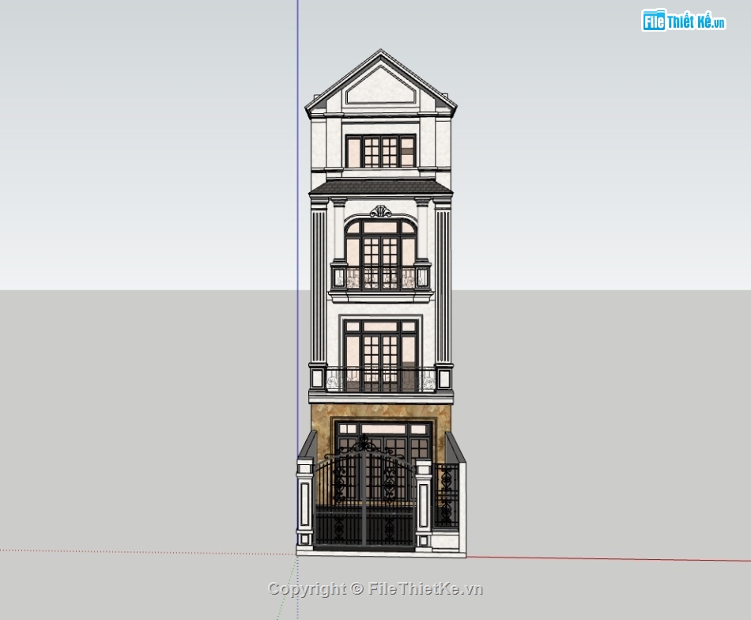Click the white pillar right of main gate
Viewport: 751px width, 620px height.
click(424, 505)
